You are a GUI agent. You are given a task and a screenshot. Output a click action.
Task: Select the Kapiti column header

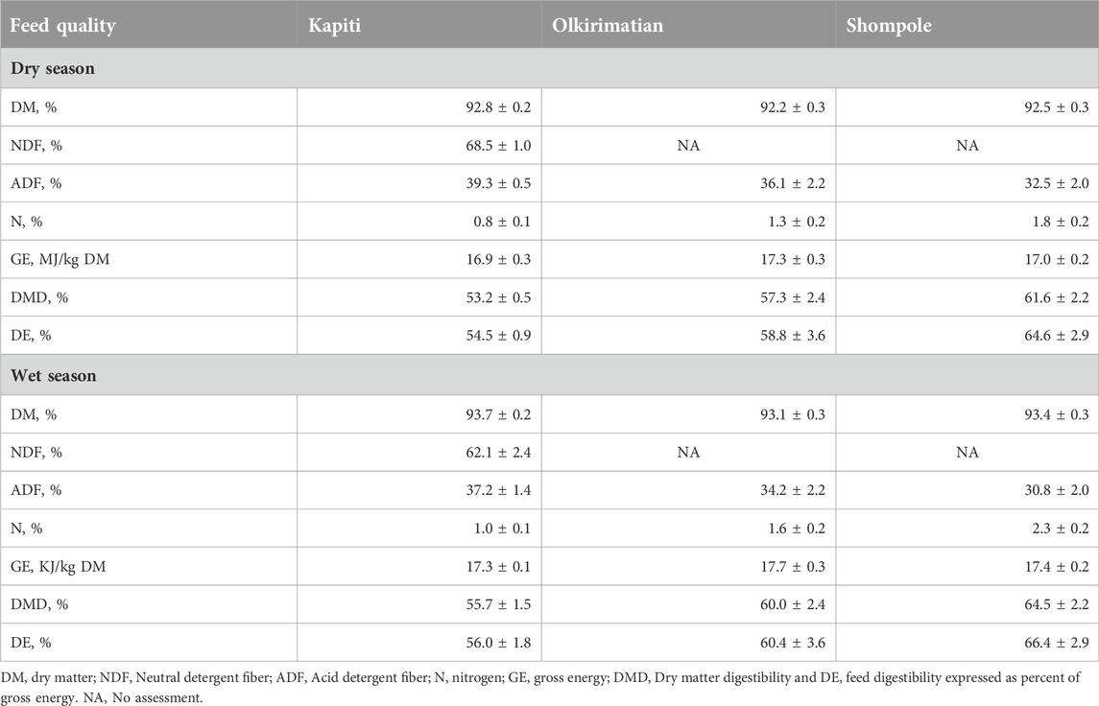(x=334, y=26)
